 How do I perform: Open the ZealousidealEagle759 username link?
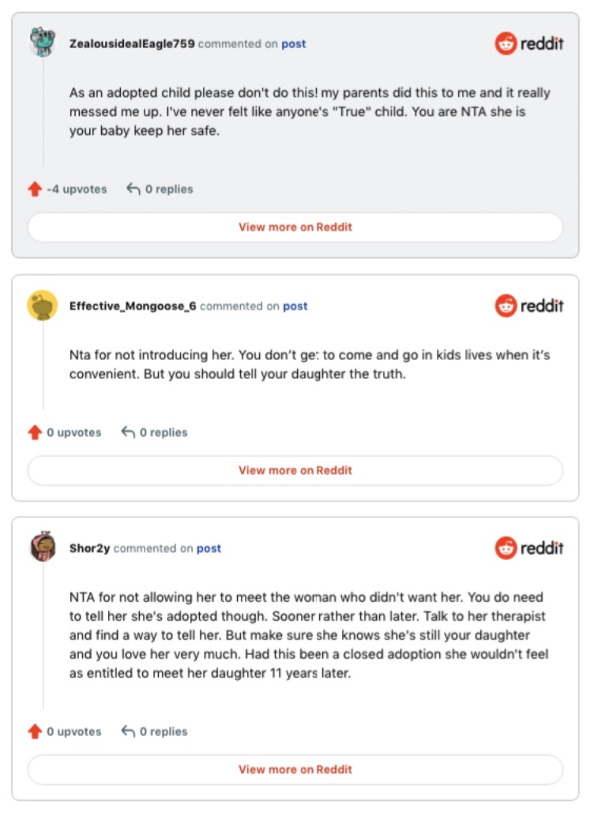click(x=132, y=44)
